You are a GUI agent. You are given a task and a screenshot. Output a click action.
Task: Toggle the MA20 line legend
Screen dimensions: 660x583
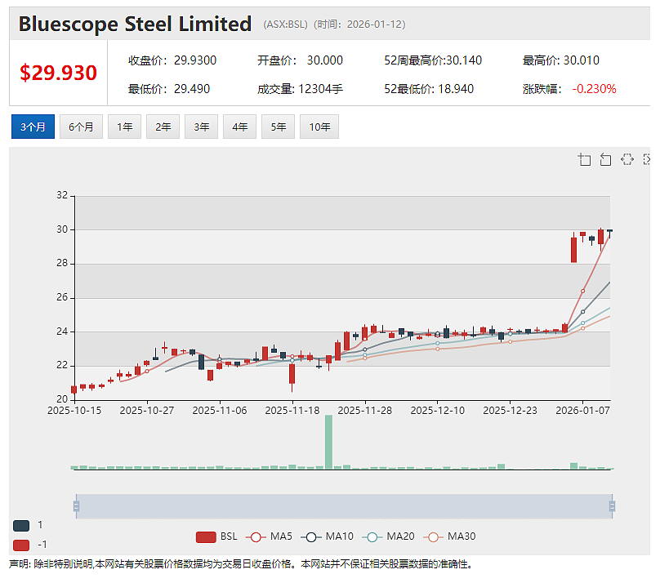(388, 536)
